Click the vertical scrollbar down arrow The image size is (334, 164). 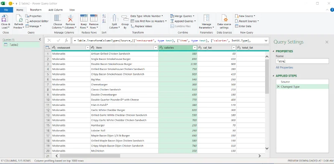click(267, 149)
